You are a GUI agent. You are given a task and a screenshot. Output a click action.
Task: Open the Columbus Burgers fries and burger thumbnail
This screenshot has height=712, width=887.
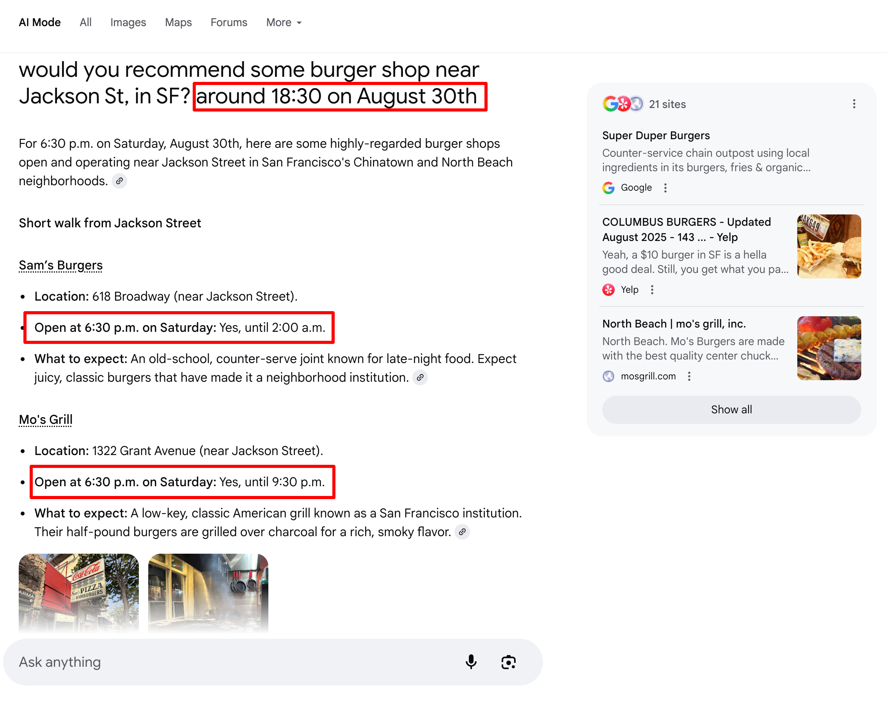point(829,246)
